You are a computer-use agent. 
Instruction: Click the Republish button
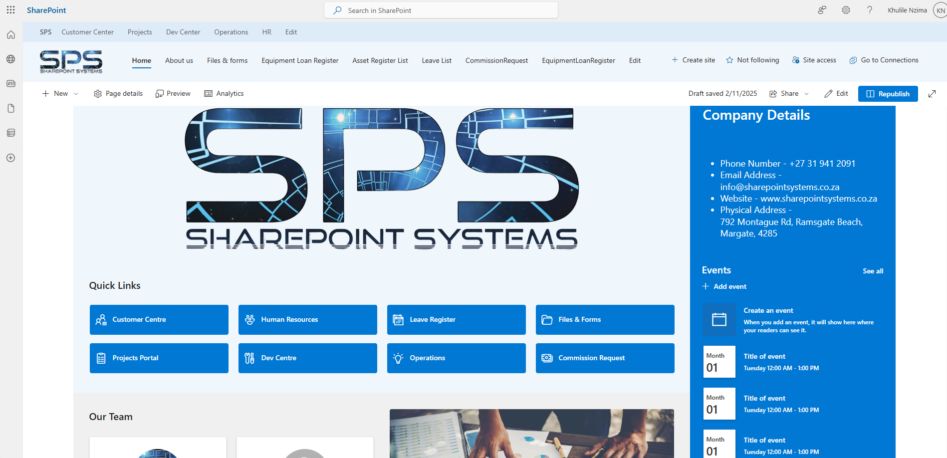tap(888, 94)
